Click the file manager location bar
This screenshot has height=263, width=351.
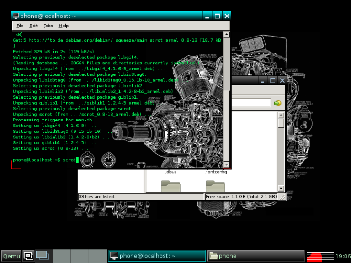pyautogui.click(x=251, y=103)
